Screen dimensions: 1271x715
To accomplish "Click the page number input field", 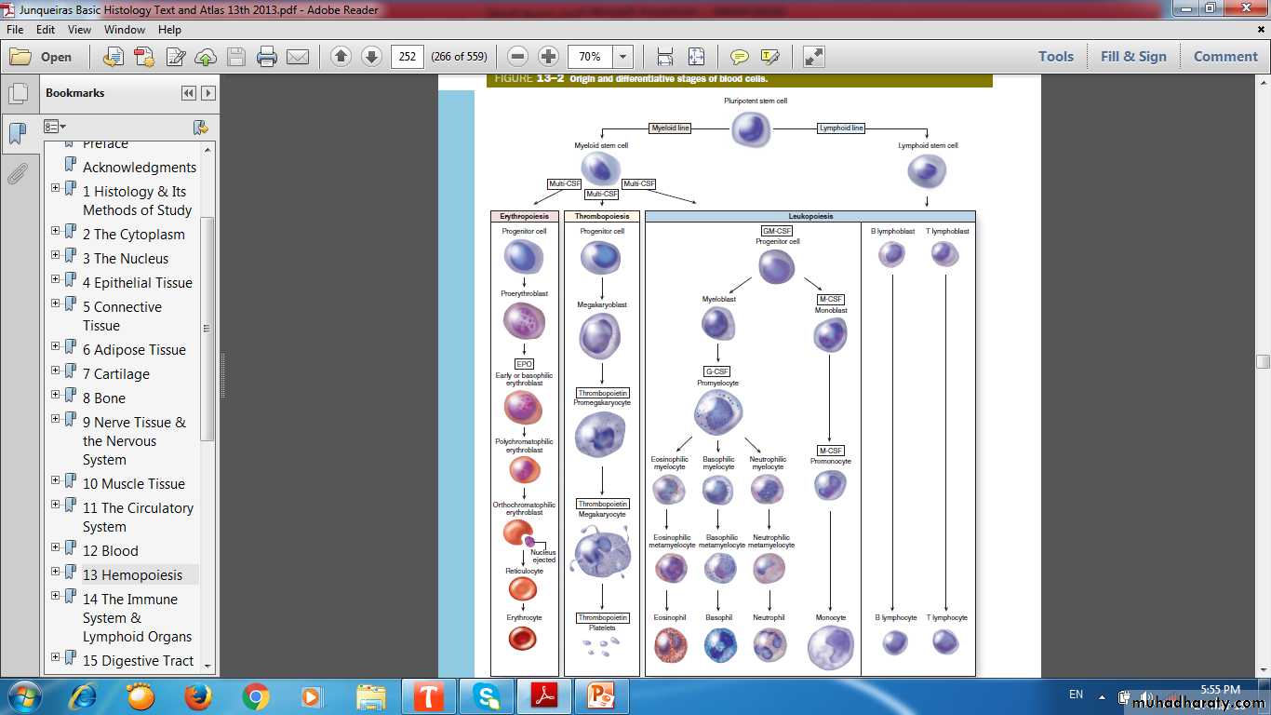I will coord(408,57).
